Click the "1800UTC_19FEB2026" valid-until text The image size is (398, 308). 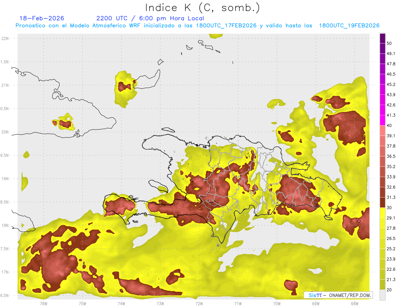coord(349,26)
